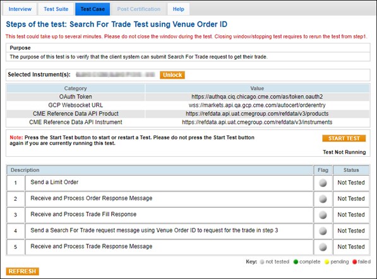
Task: Click the OAuth Token URL value
Action: (x=257, y=96)
